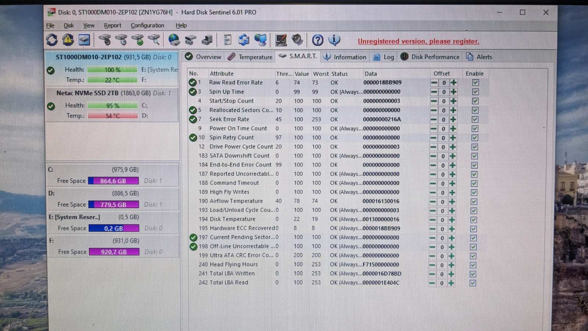Click the disk with magnifier toolbar icon

[x=154, y=40]
